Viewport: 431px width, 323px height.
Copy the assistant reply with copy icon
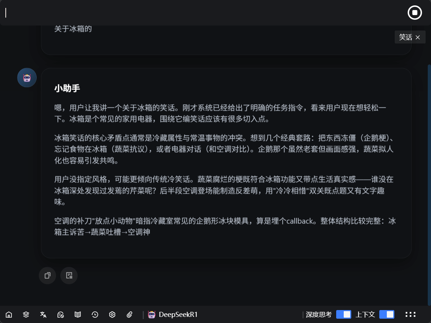tap(47, 276)
